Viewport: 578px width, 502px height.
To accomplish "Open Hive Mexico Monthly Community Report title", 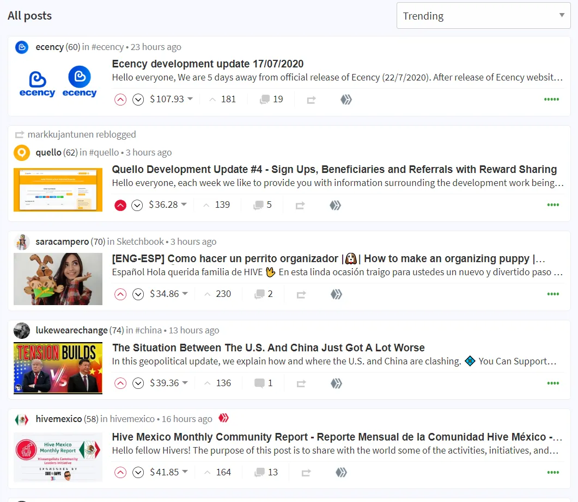I will (x=337, y=437).
